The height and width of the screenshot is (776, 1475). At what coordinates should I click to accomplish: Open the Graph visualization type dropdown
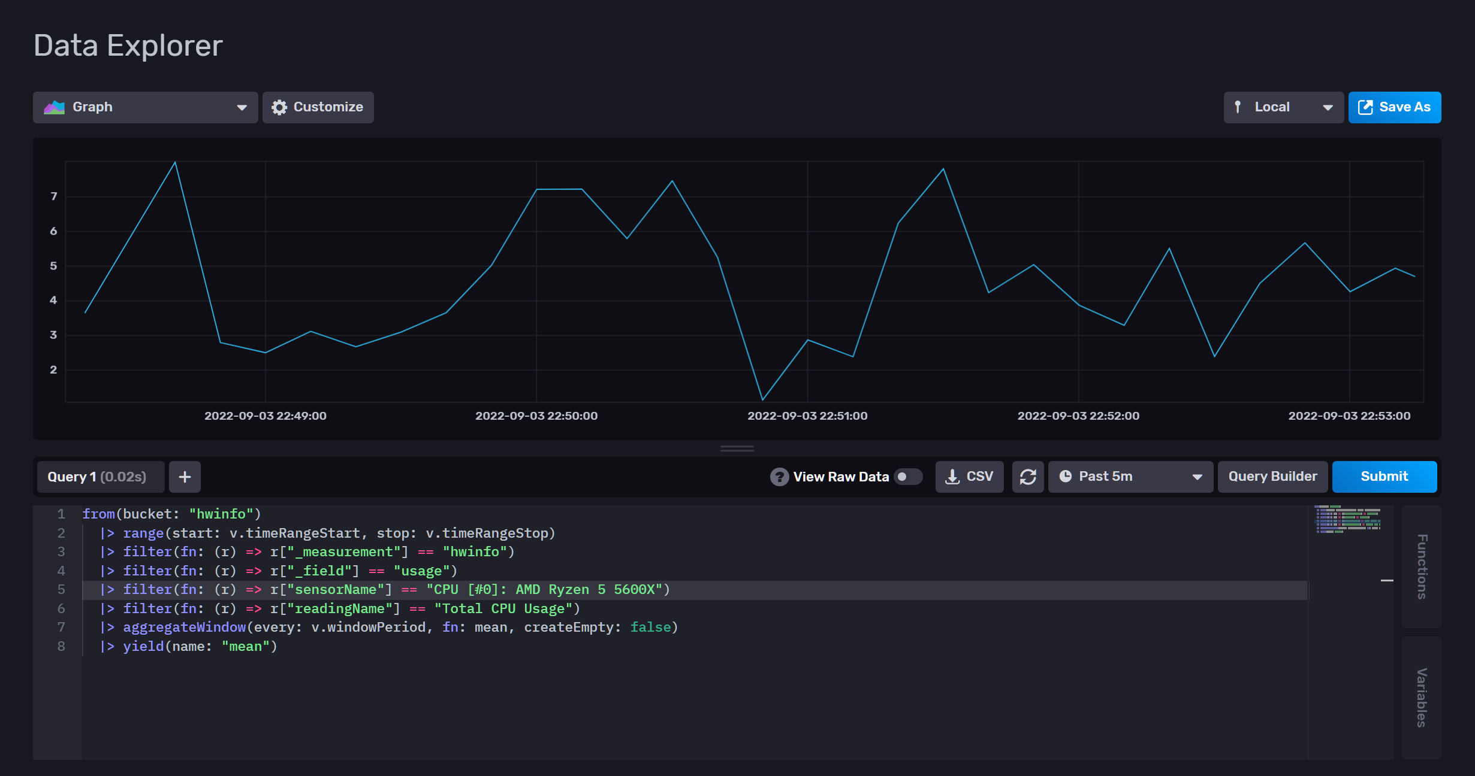(145, 107)
